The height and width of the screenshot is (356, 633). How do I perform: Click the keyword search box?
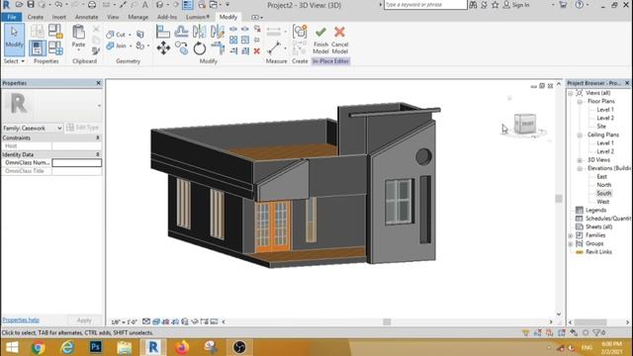425,5
